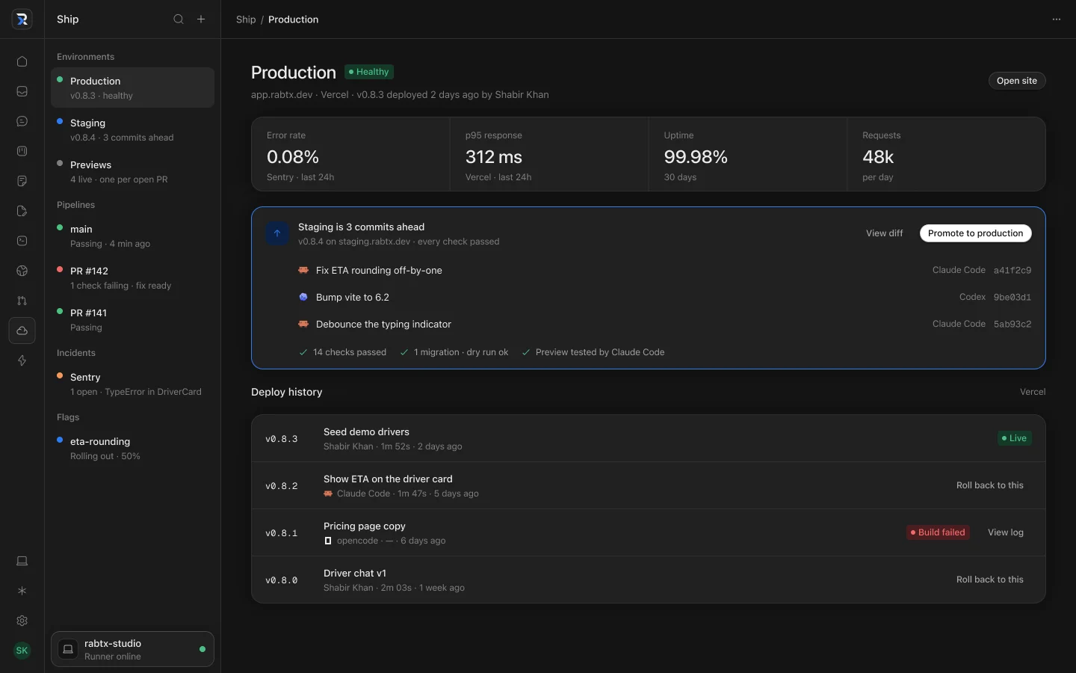Open the laptop icon in sidebar rail
The width and height of the screenshot is (1076, 673).
(x=22, y=561)
